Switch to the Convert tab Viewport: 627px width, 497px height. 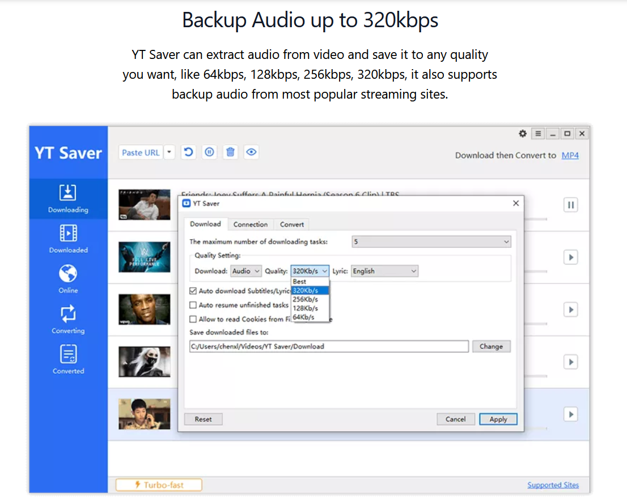(291, 225)
